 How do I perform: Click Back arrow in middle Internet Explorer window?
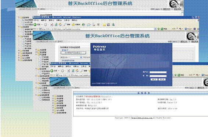(x=35, y=25)
